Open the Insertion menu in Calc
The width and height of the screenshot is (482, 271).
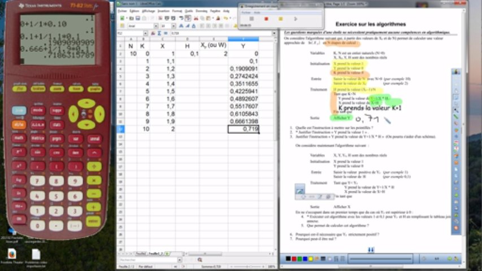163,11
